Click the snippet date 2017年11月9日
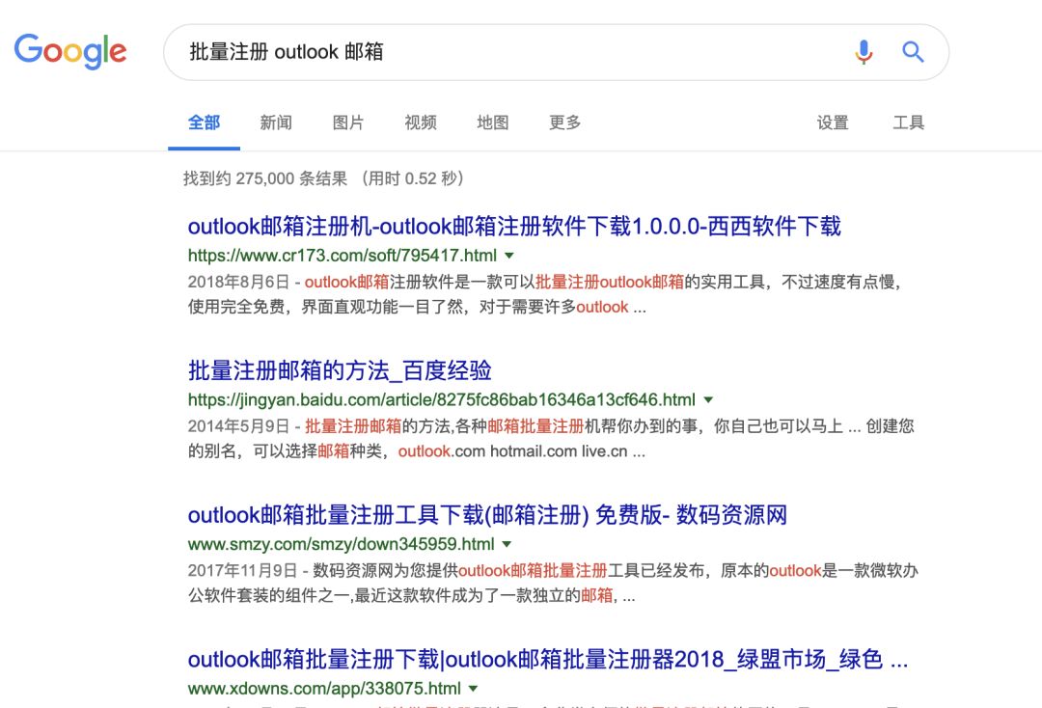The width and height of the screenshot is (1042, 708). point(242,570)
